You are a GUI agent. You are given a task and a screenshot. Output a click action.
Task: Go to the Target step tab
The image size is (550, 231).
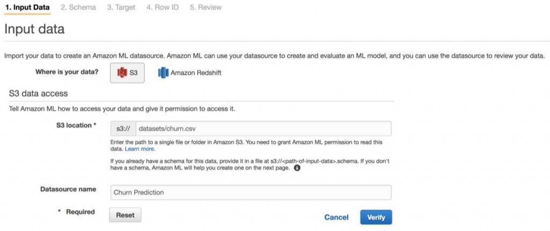pyautogui.click(x=121, y=8)
